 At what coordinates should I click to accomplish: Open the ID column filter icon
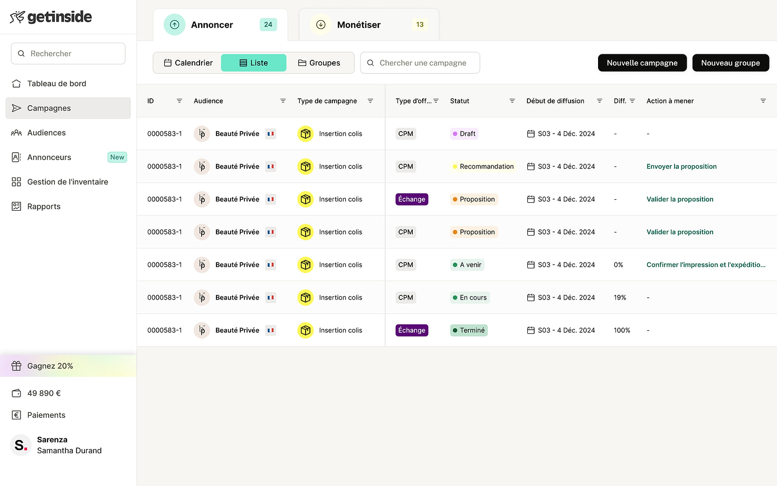179,101
